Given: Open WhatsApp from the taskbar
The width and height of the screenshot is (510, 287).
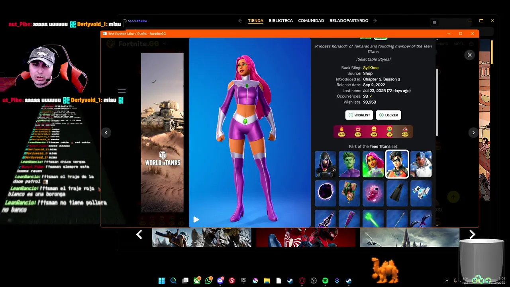Looking at the screenshot, I should tap(208, 281).
